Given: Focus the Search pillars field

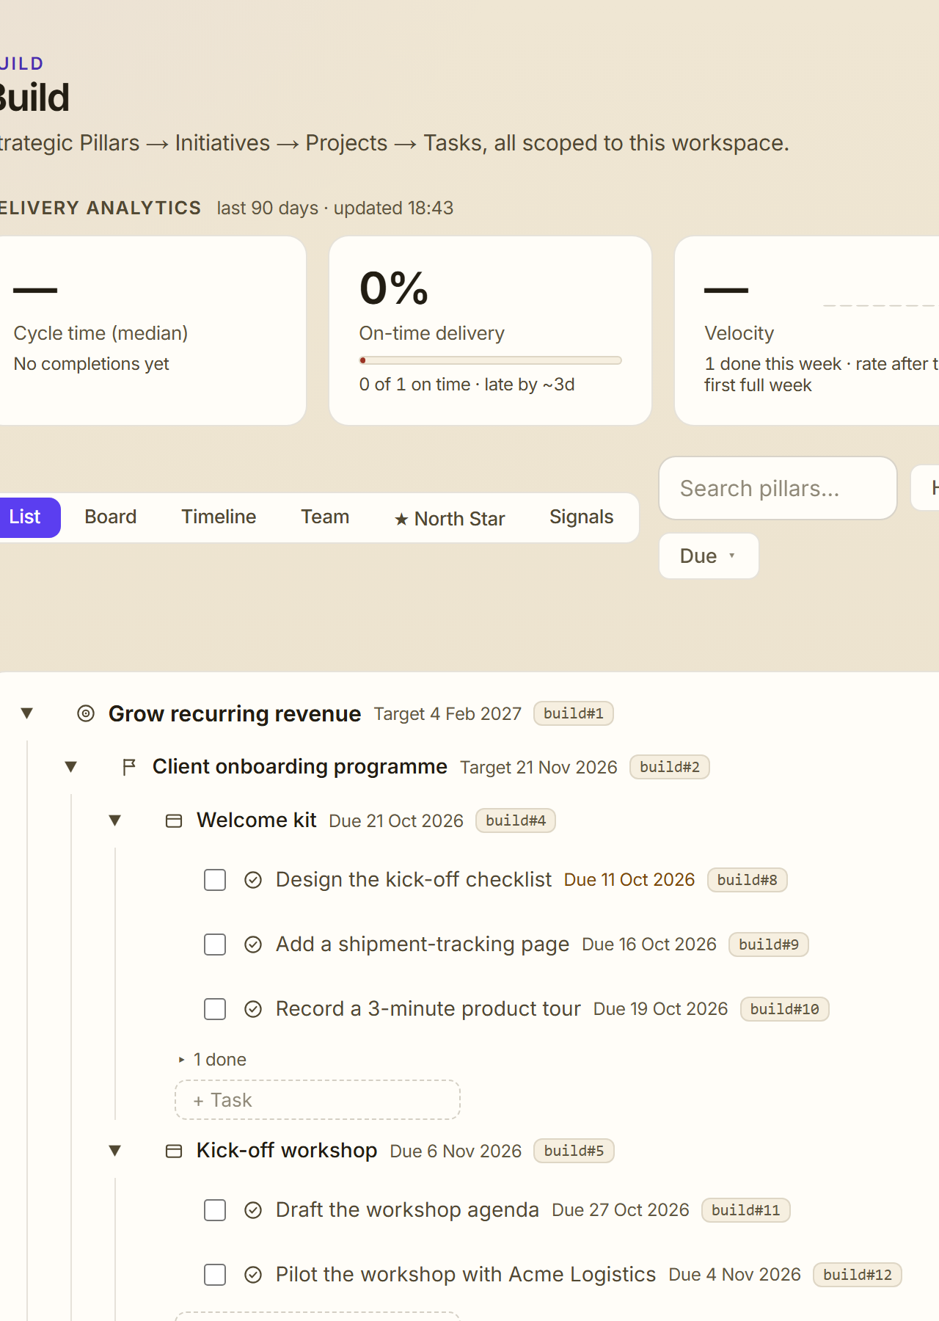Looking at the screenshot, I should [x=778, y=488].
